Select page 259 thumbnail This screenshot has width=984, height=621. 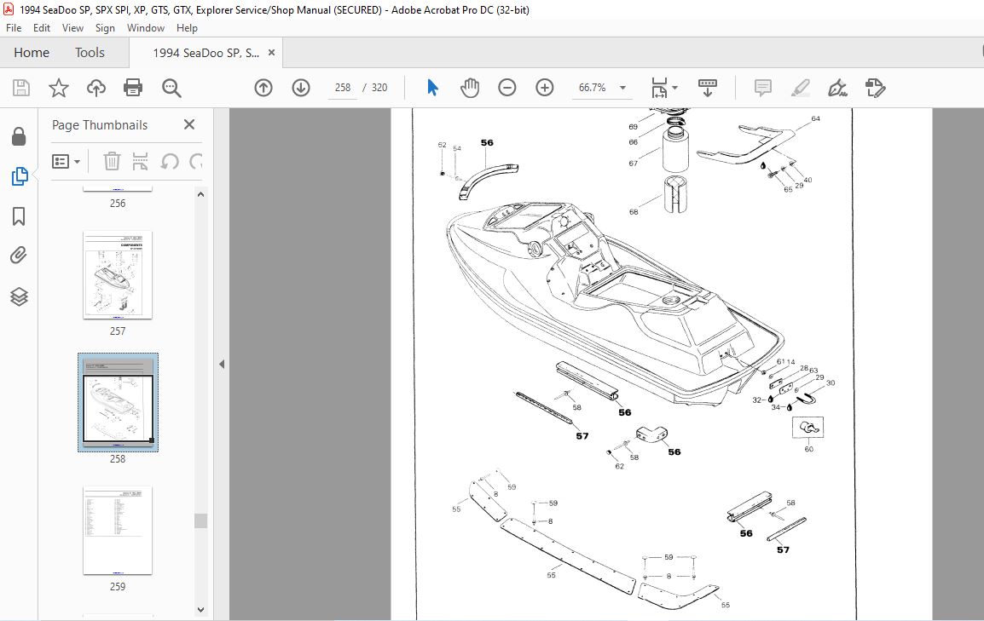coord(118,530)
